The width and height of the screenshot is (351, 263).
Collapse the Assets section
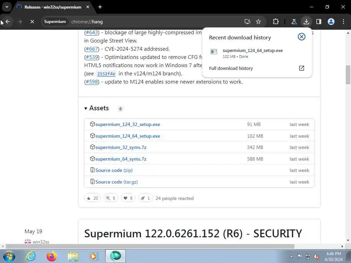96,108
